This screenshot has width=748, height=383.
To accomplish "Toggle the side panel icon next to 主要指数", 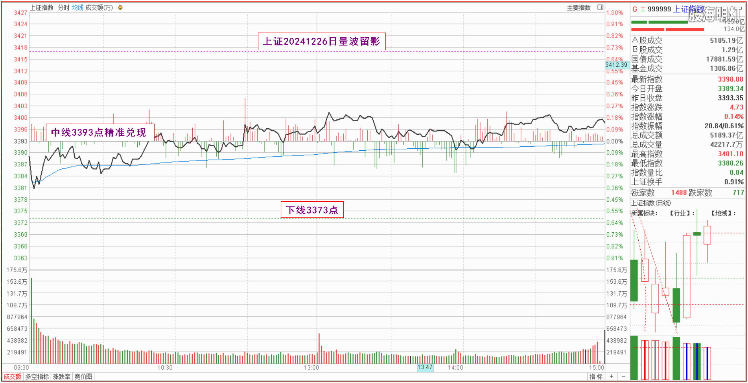I will click(600, 7).
